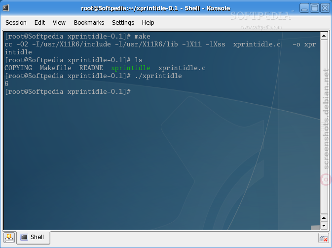The height and width of the screenshot is (248, 332).
Task: Open the Bookmarks menu
Action: pos(89,22)
